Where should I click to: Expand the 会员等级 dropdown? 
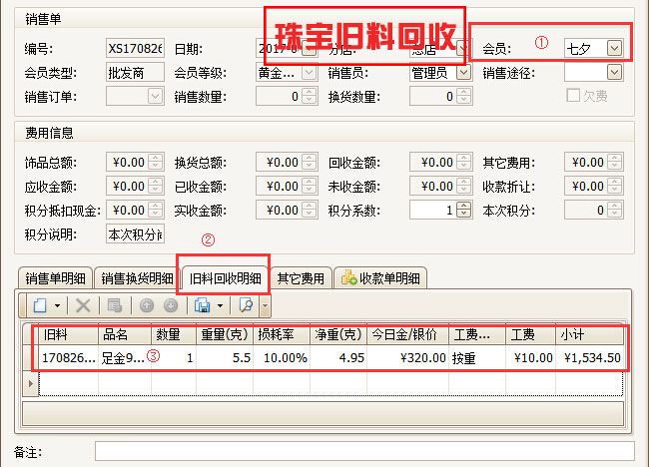coord(310,72)
